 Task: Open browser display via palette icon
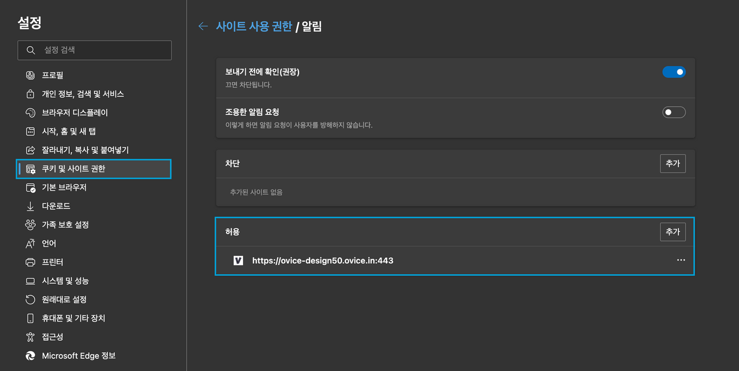[x=30, y=113]
